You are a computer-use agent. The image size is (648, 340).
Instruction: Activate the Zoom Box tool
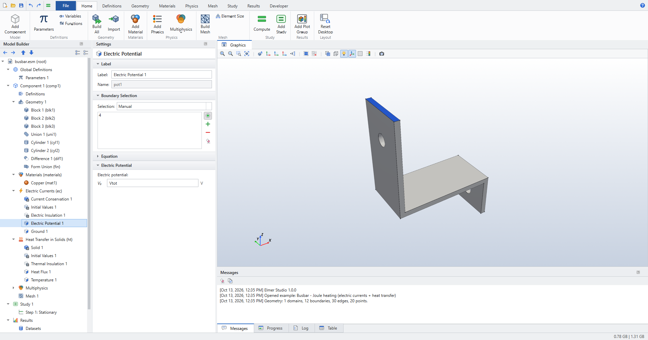(239, 54)
